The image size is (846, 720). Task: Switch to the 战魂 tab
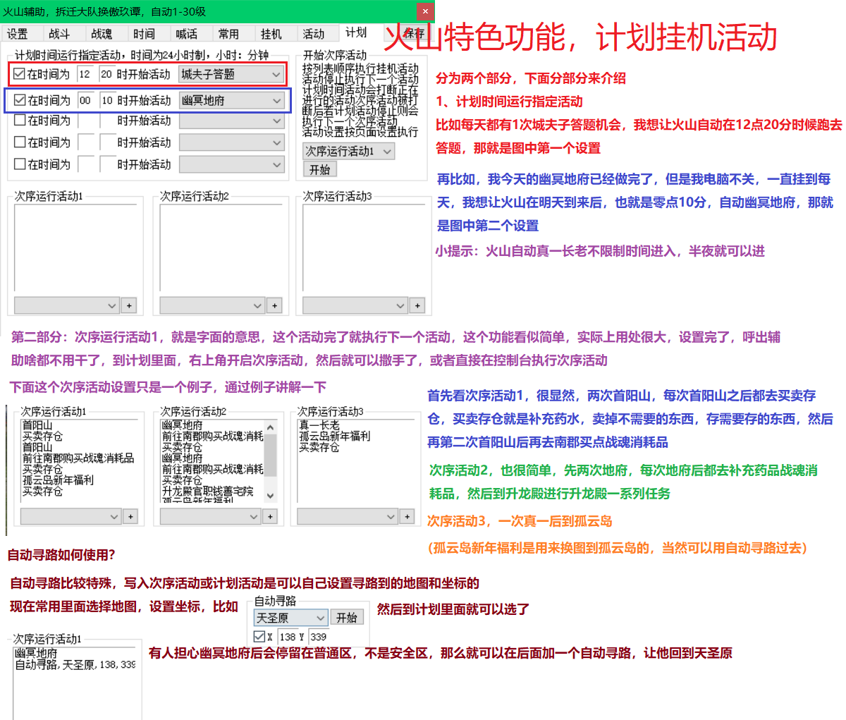click(102, 34)
